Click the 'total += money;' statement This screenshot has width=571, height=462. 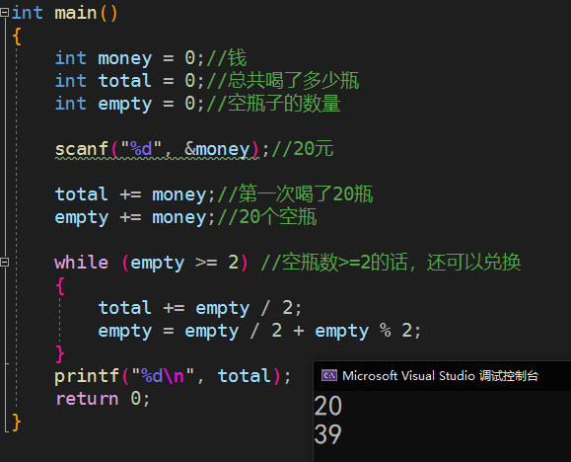(x=135, y=194)
